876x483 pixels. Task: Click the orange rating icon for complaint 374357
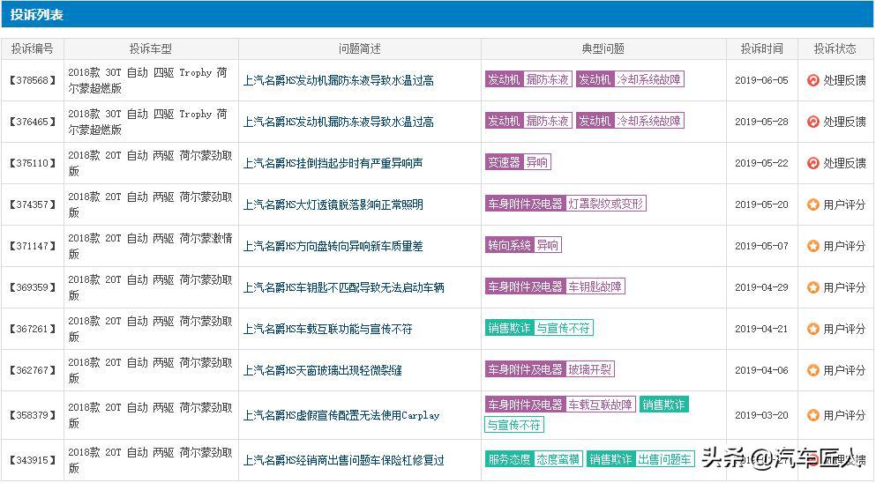pyautogui.click(x=812, y=205)
